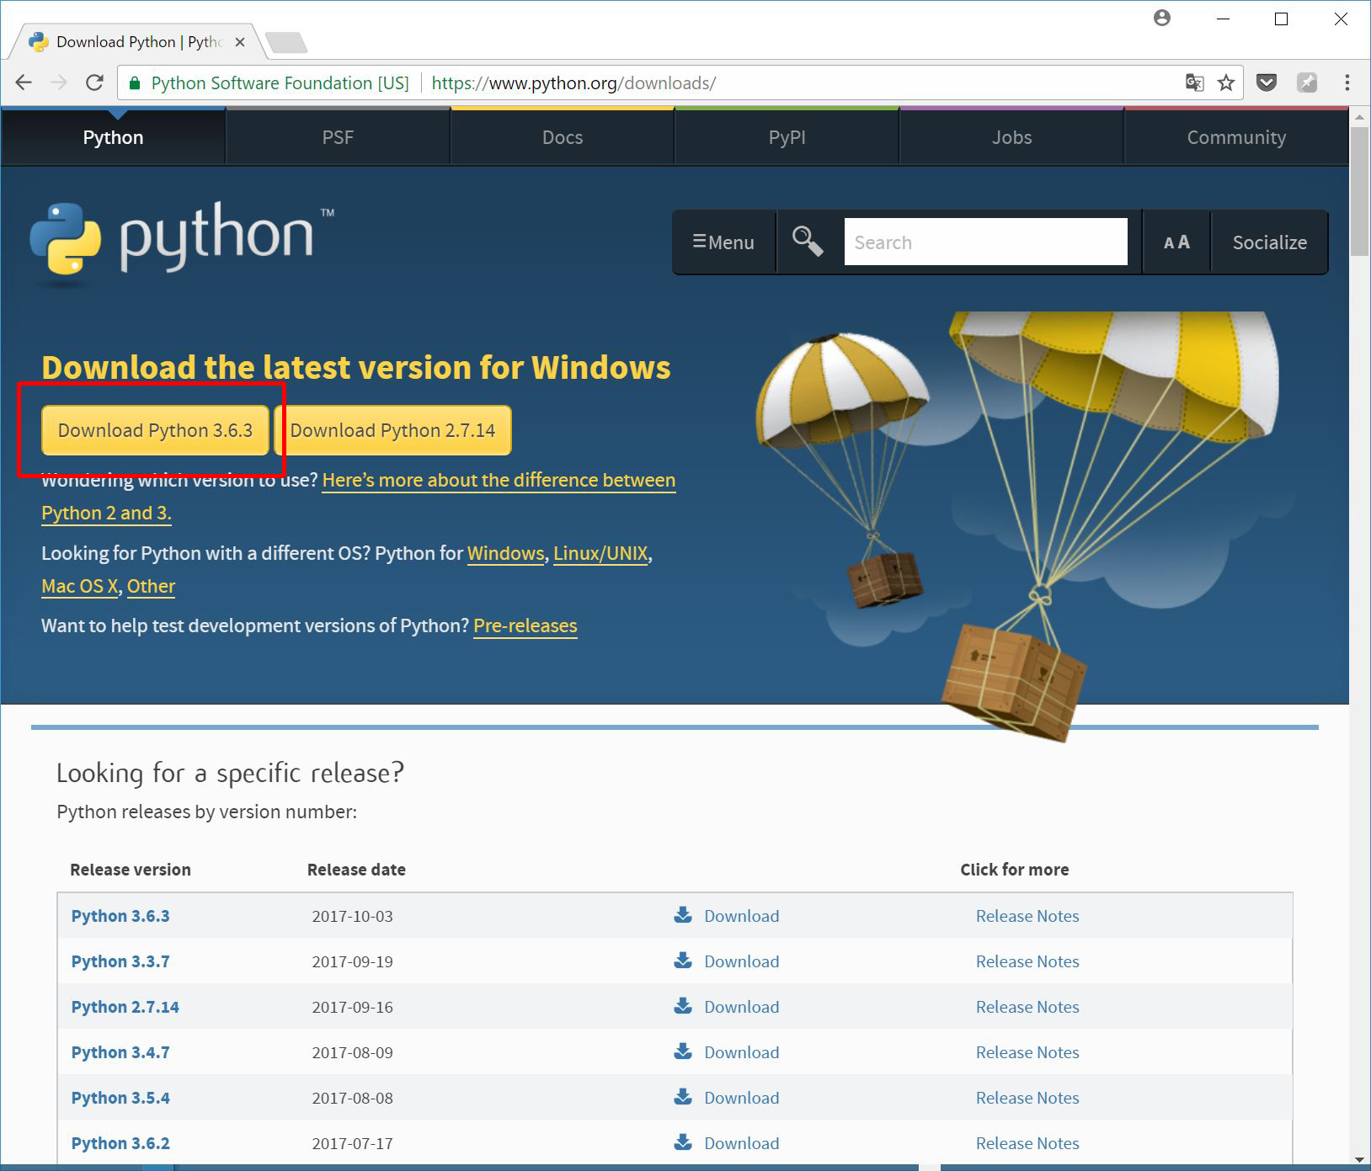
Task: Open Release Notes for Python 3.4.7
Action: (1027, 1052)
